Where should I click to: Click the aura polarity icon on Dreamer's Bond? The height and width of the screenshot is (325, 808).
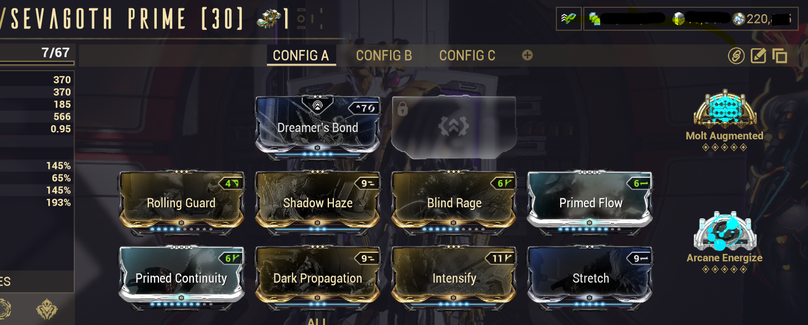point(318,104)
